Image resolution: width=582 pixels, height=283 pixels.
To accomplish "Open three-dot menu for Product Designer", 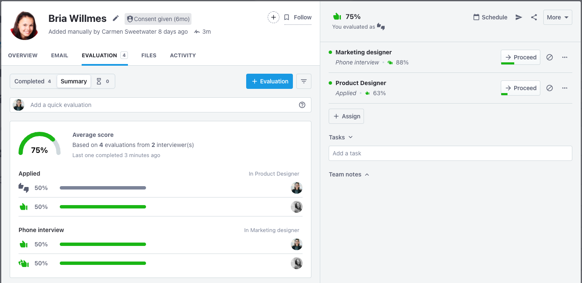I will click(x=565, y=88).
